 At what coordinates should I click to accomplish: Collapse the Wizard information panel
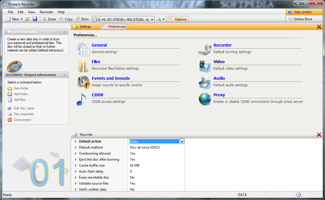click(64, 32)
